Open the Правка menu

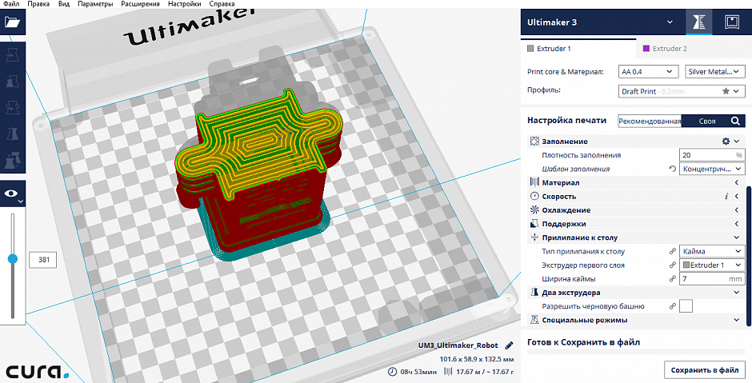[38, 4]
